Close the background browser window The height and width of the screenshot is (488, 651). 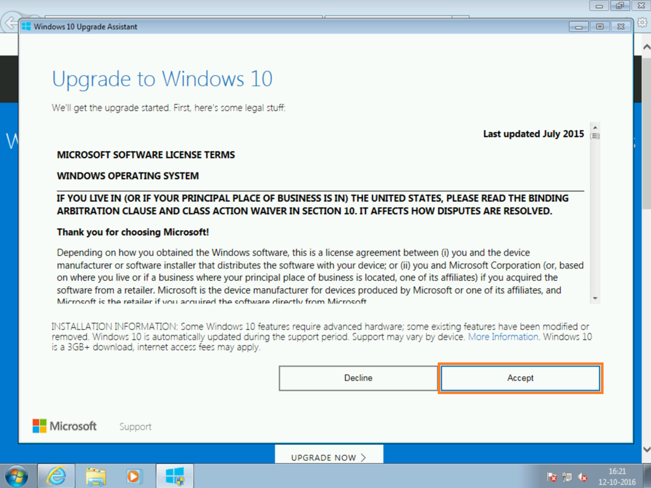point(641,6)
